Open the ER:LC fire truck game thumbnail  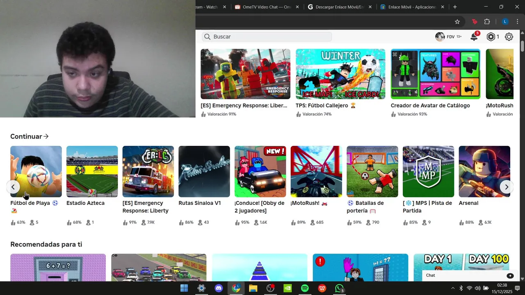[148, 172]
